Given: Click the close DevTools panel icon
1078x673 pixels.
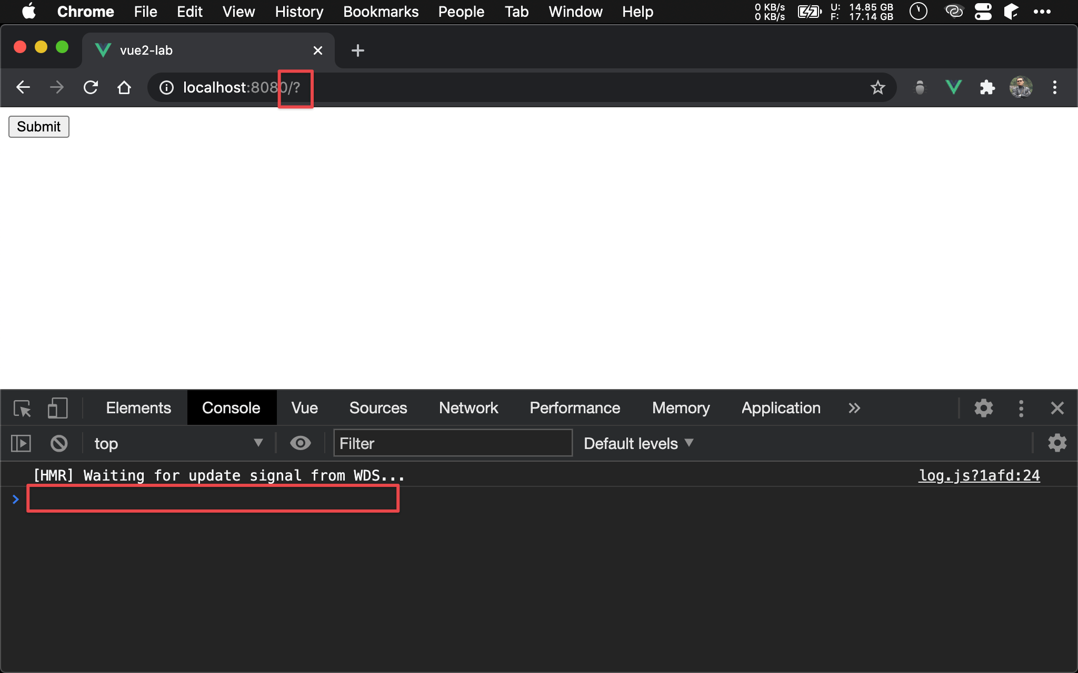Looking at the screenshot, I should [1057, 408].
